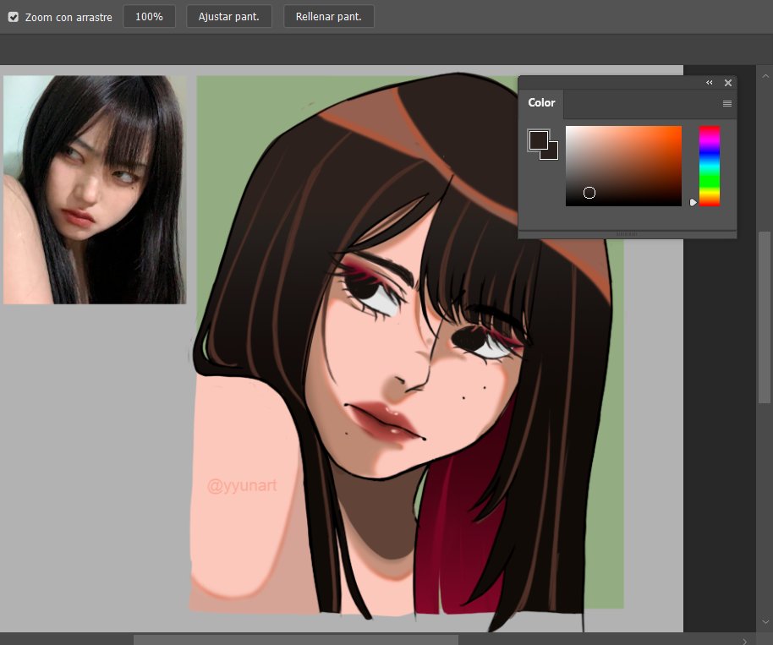The image size is (773, 645).
Task: Click the vertical scrollbar down arrow
Action: click(x=765, y=622)
